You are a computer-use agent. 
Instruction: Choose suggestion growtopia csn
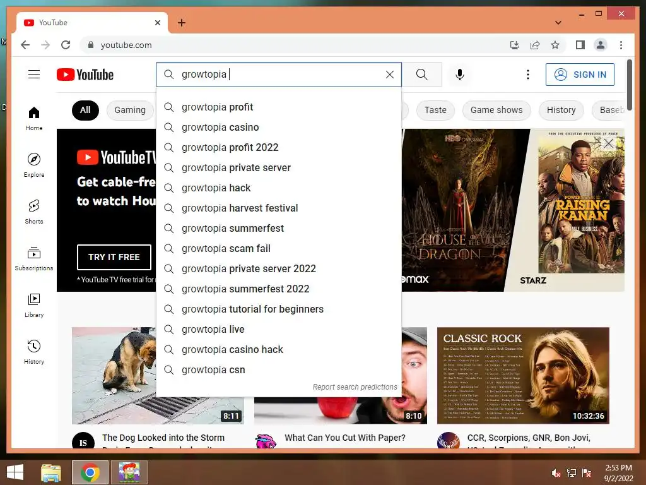[278, 370]
